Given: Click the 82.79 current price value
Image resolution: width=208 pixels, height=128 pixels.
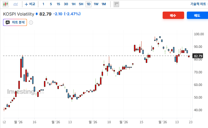Looking at the screenshot, I should pyautogui.click(x=45, y=14).
